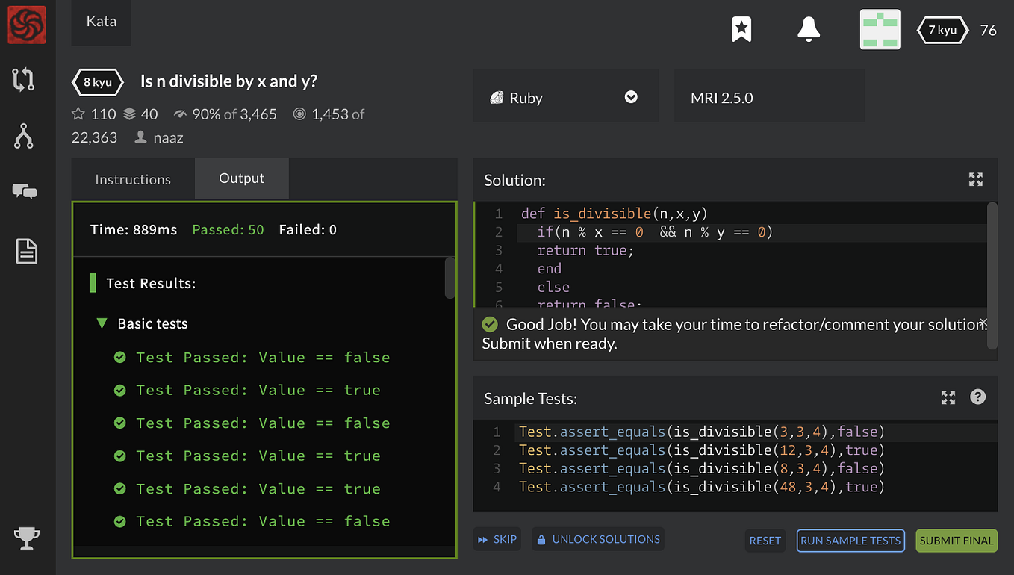The image size is (1014, 575).
Task: Select the Output tab
Action: [x=241, y=178]
